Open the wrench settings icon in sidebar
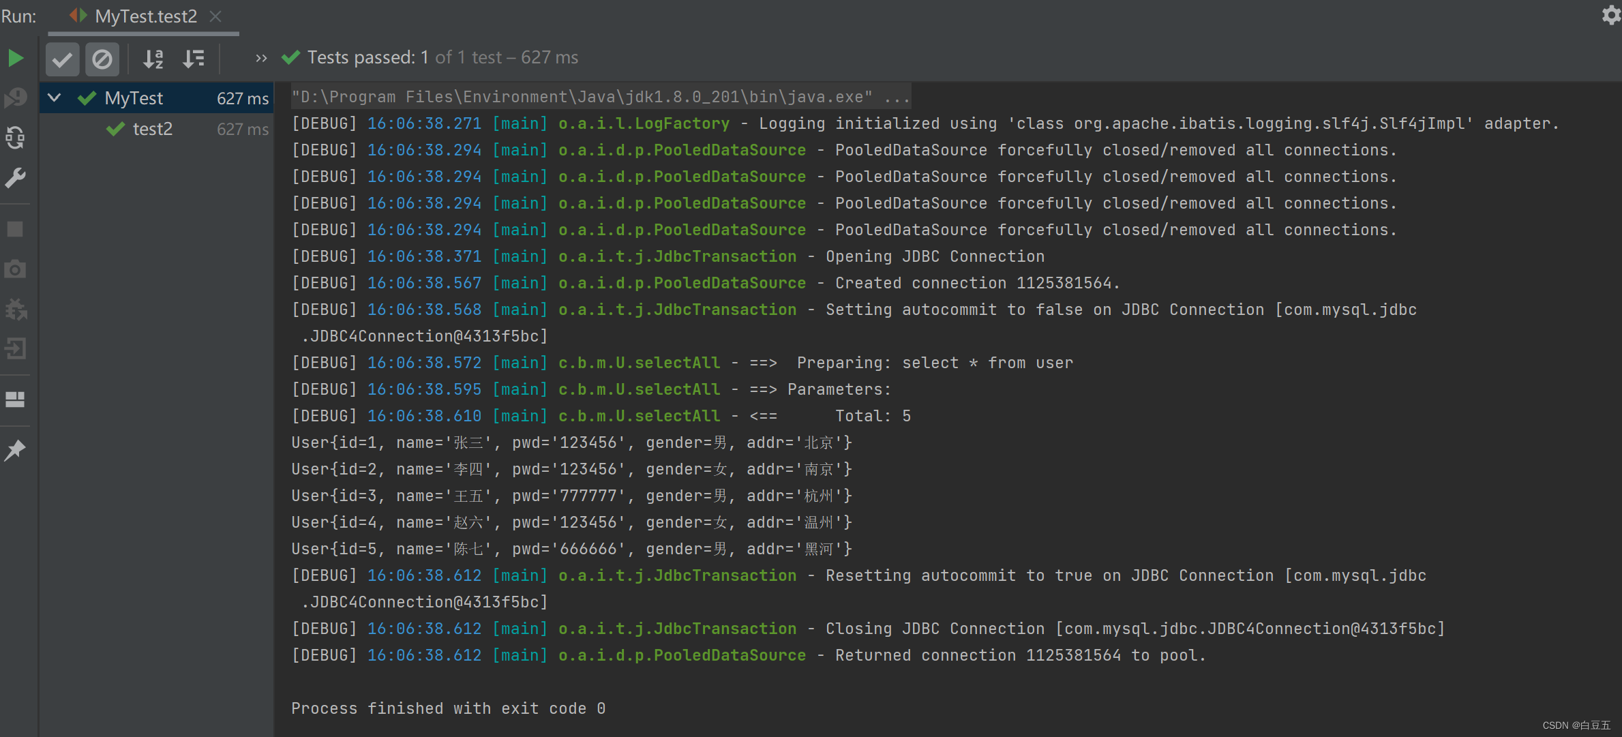The height and width of the screenshot is (737, 1622). [x=15, y=178]
